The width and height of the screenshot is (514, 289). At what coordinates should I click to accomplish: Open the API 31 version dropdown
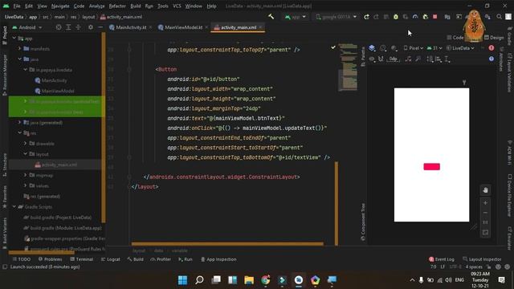coord(434,48)
